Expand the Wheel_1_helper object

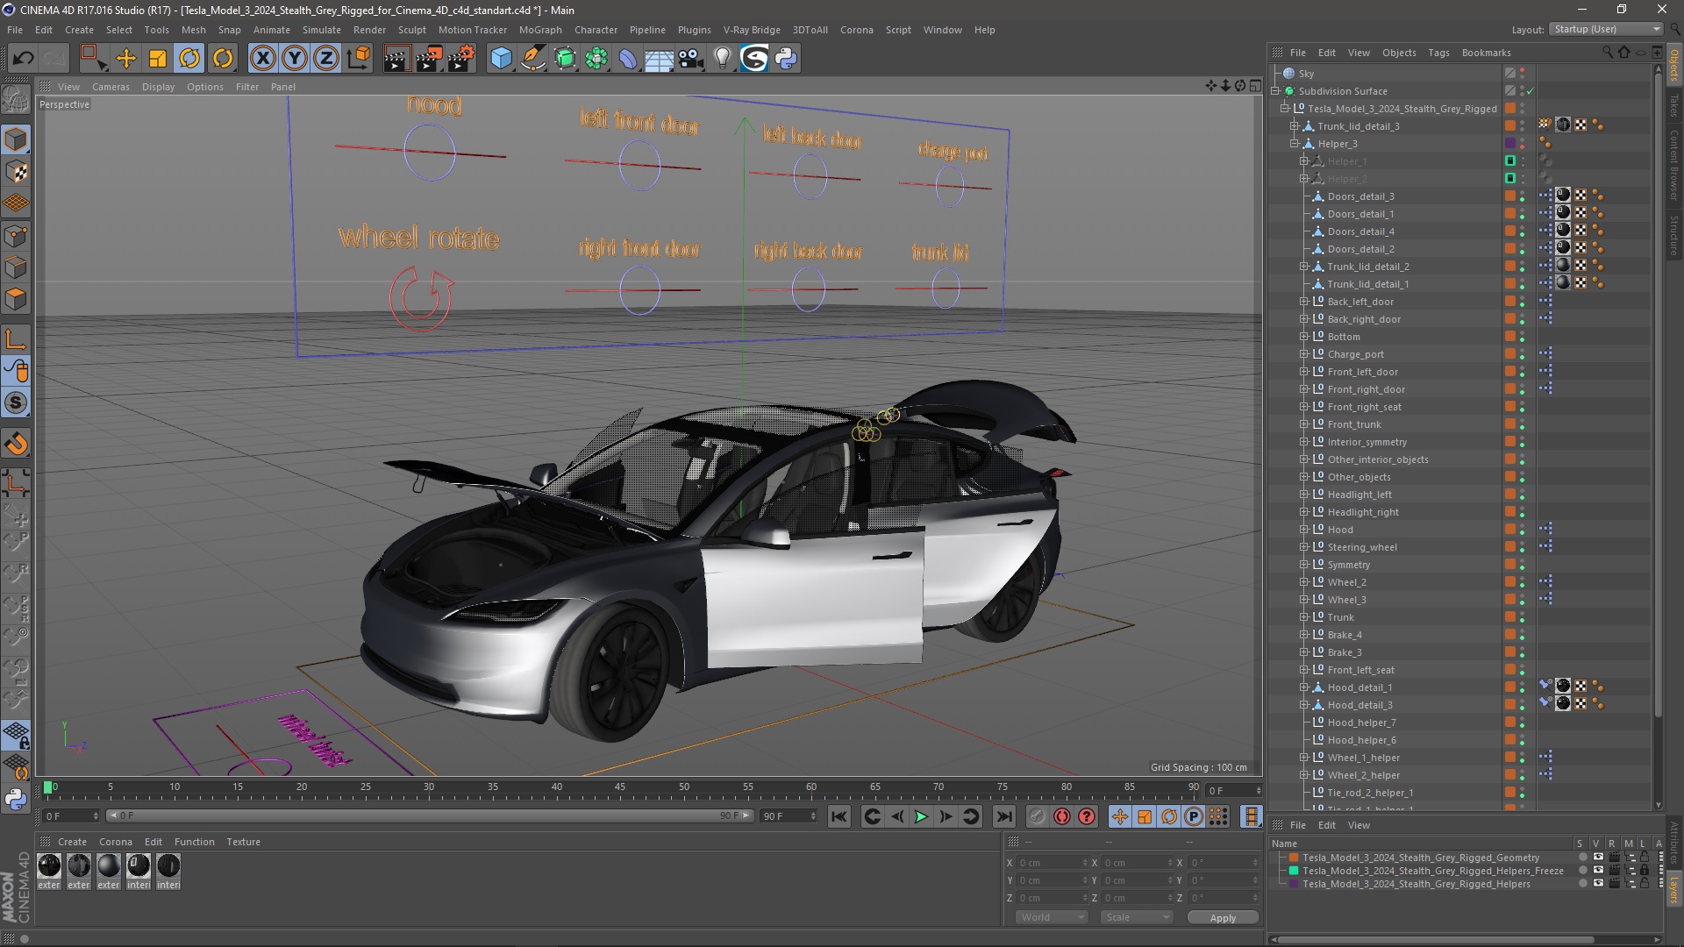click(1303, 758)
